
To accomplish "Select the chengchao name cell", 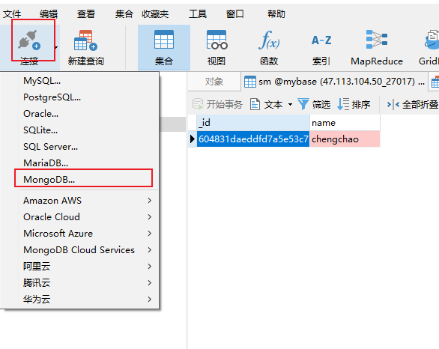I will 345,139.
